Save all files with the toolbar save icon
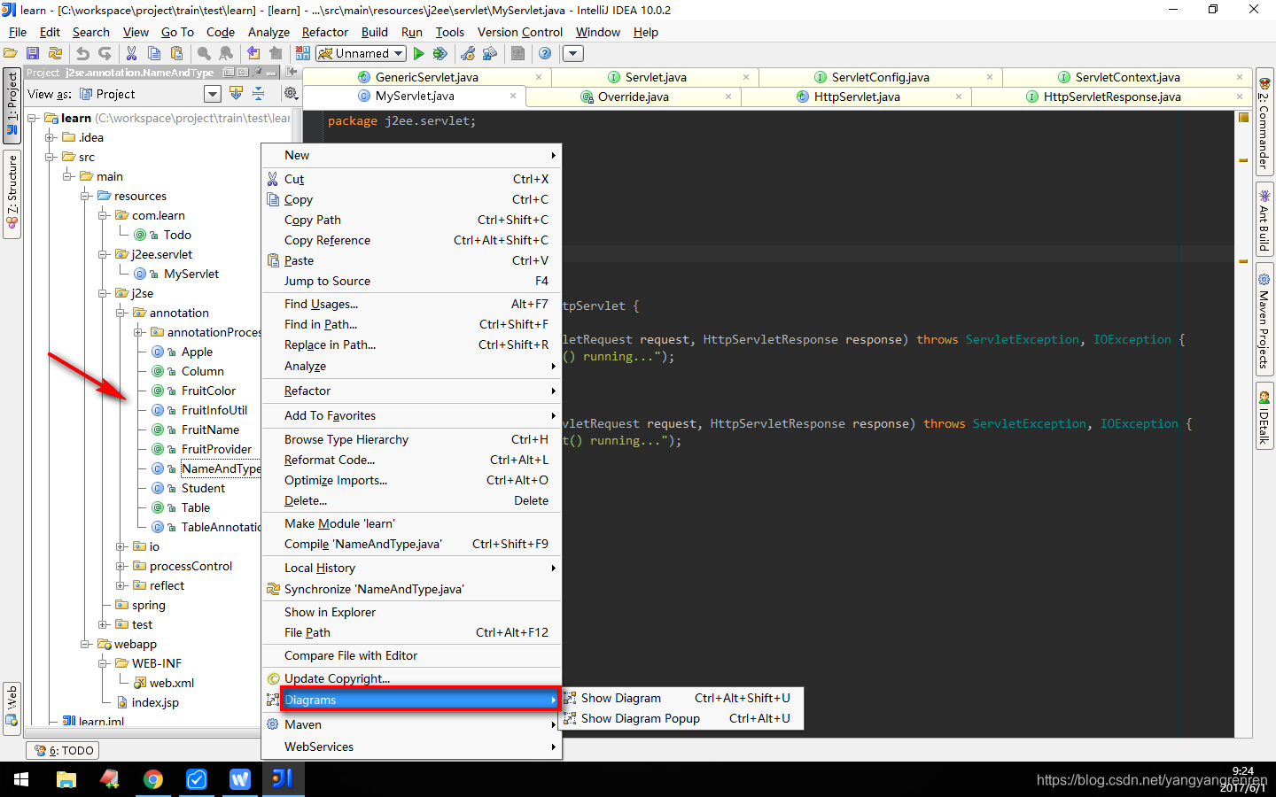Viewport: 1276px width, 797px height. (x=34, y=53)
